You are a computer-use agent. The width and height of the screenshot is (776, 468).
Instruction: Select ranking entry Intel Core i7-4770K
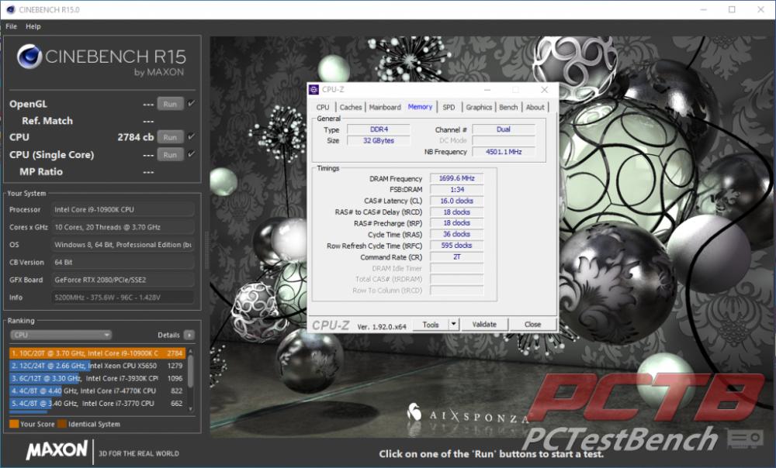[x=97, y=391]
